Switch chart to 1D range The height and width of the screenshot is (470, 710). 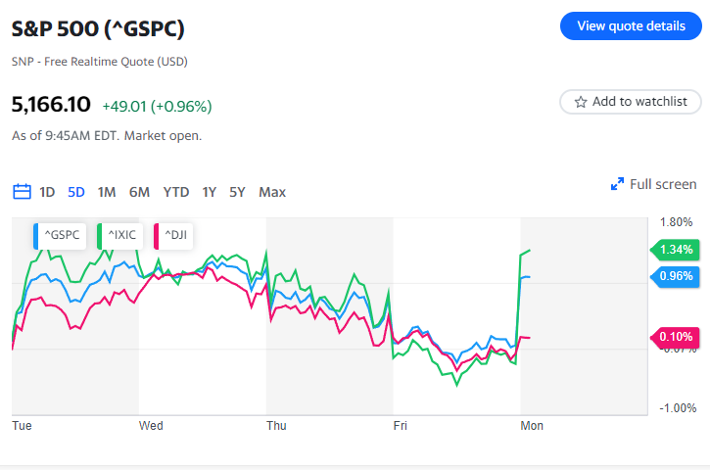pos(47,192)
